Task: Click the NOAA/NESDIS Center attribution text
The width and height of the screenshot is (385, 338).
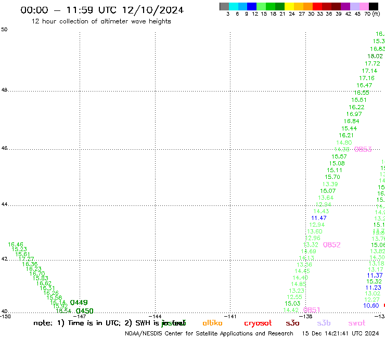Action: [x=209, y=334]
